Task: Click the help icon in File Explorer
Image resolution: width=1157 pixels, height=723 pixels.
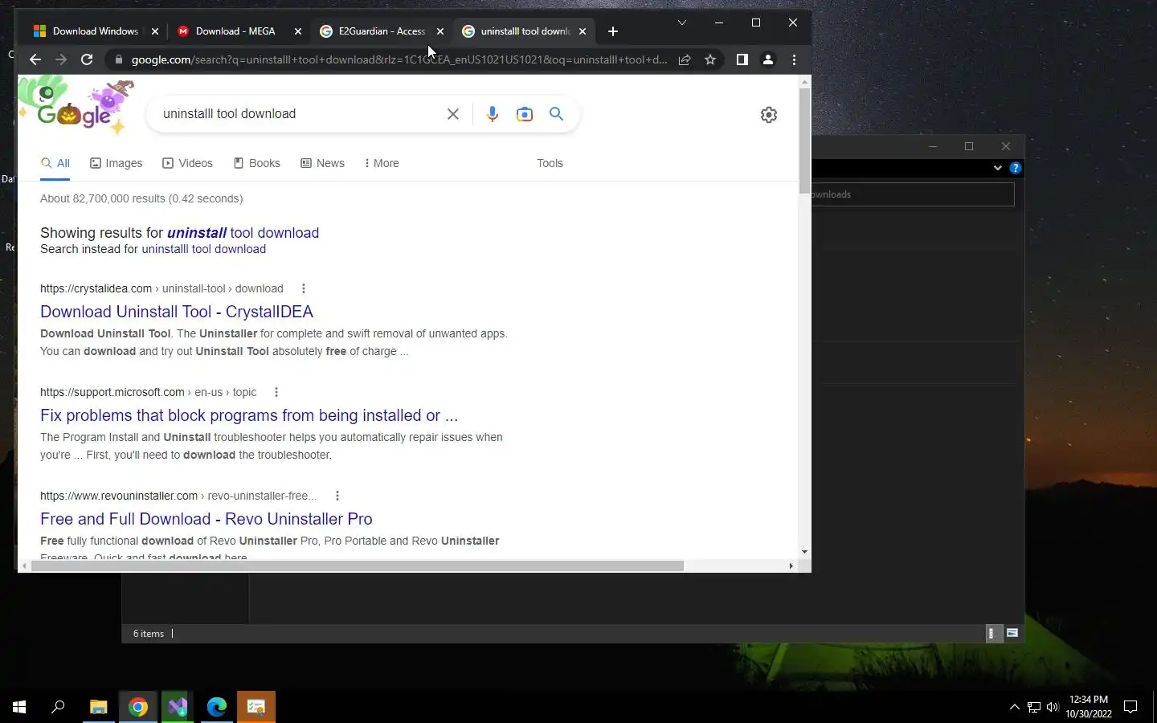Action: 1016,168
